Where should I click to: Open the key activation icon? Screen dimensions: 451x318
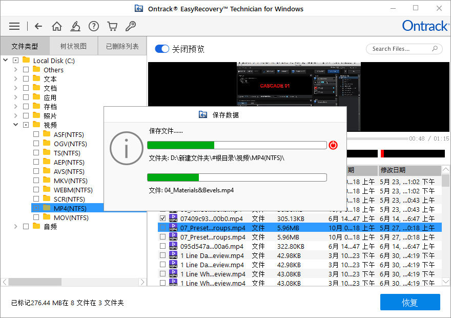131,26
